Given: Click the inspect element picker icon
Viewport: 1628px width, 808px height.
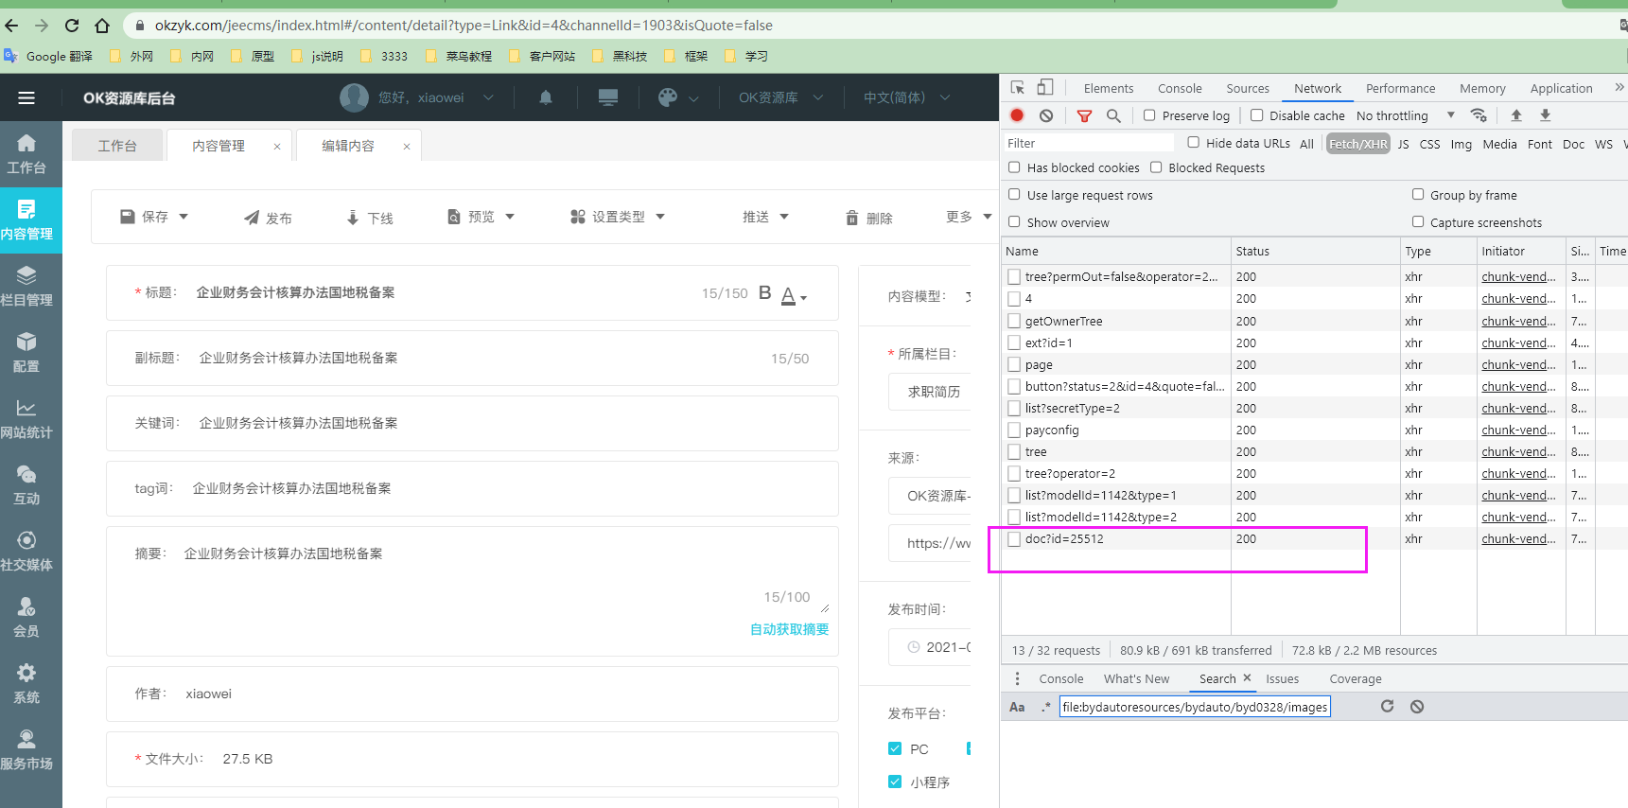Looking at the screenshot, I should tap(1018, 88).
